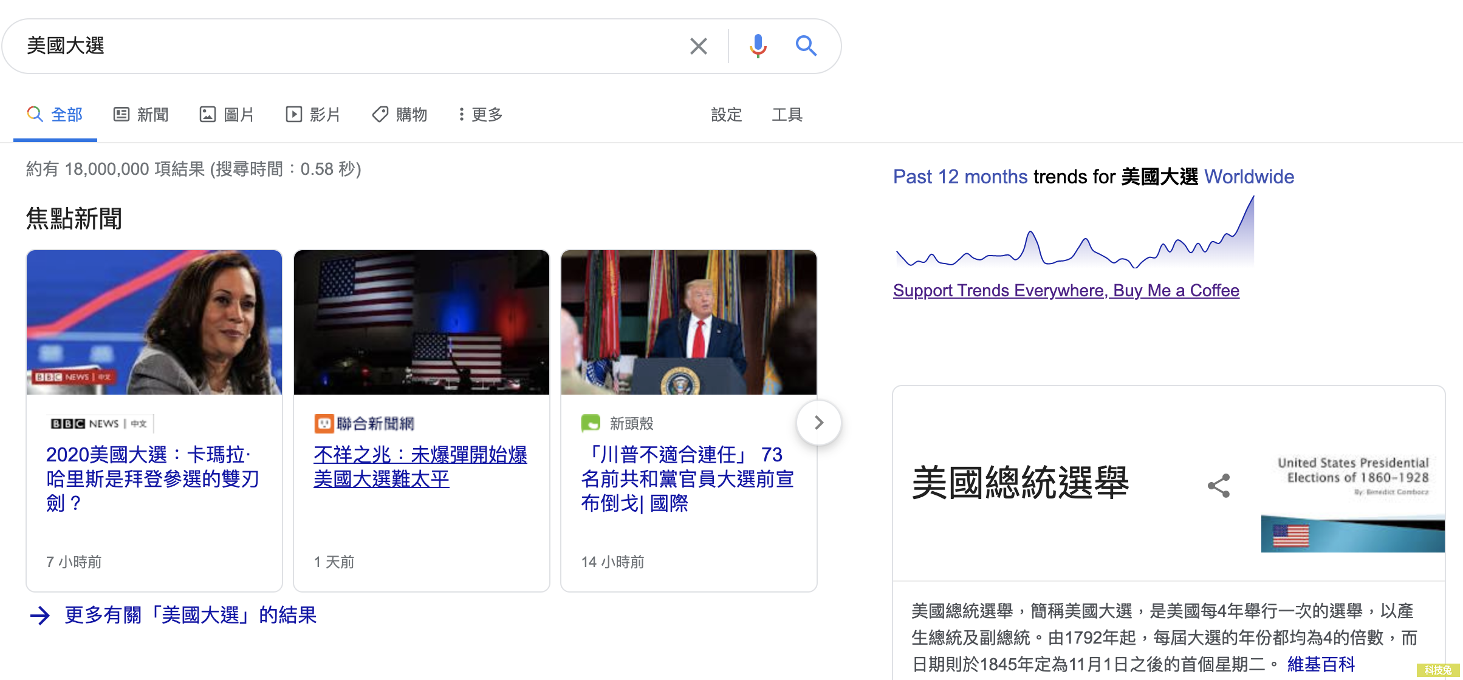The width and height of the screenshot is (1463, 680).
Task: Click the arrow icon beside 更多有關 results
Action: (x=40, y=616)
